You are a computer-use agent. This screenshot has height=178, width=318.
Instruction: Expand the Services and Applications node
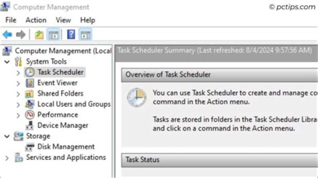pyautogui.click(x=7, y=158)
